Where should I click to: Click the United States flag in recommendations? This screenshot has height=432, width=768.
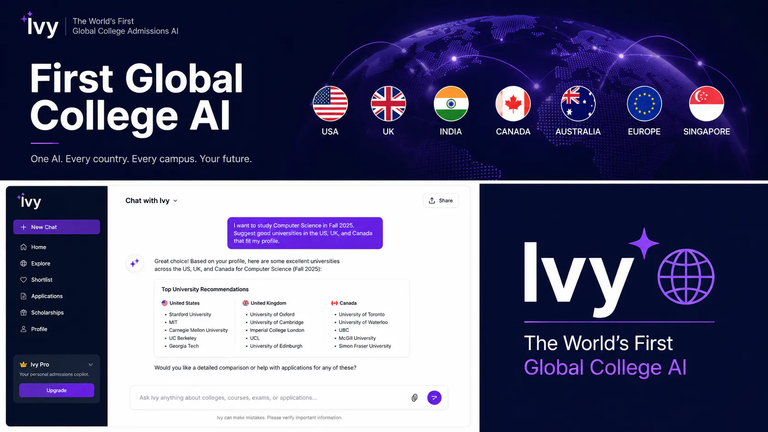click(164, 303)
